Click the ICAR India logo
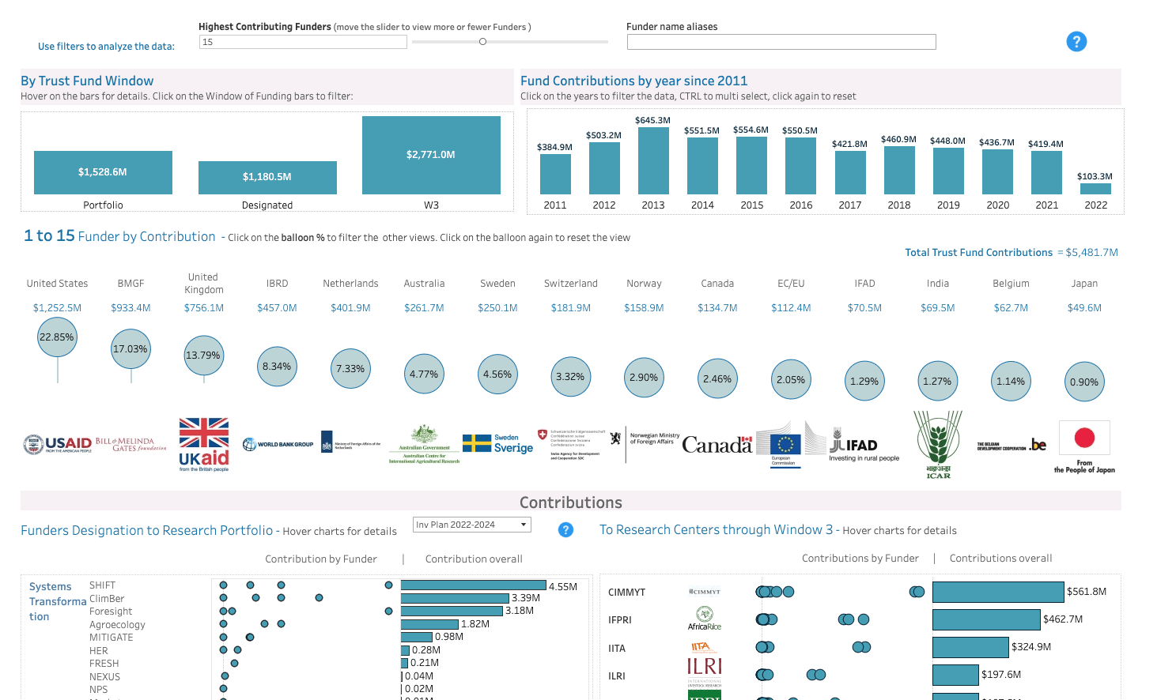Viewport: 1176px width, 700px height. pyautogui.click(x=938, y=445)
